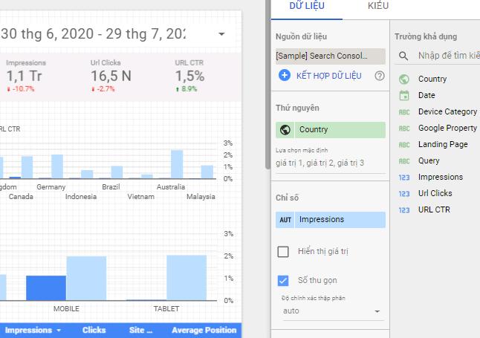Viewport: 480px width, 338px height.
Task: Switch to the KIỂU tab
Action: (x=378, y=6)
